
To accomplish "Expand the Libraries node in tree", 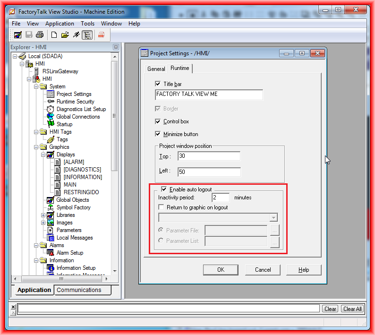I will 43,215.
